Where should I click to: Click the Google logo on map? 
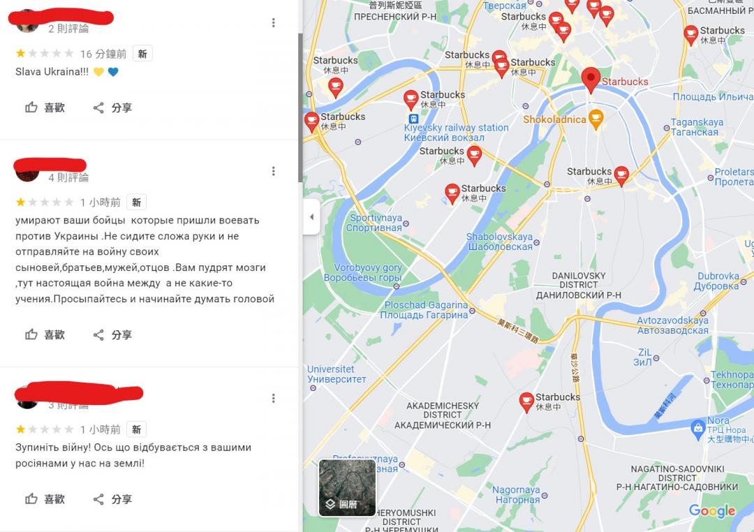712,511
